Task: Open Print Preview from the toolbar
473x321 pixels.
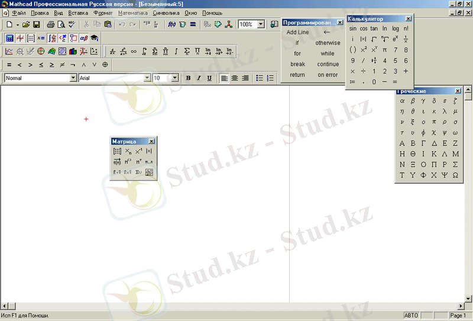Action: tap(61, 24)
